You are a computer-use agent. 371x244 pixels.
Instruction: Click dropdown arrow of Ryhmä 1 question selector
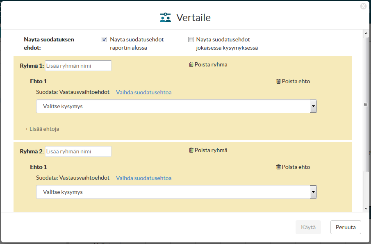[x=313, y=106]
